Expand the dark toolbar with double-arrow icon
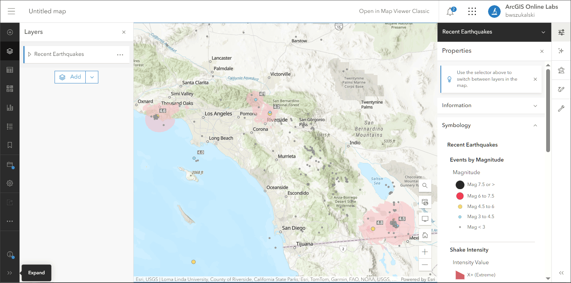571x283 pixels. [x=10, y=273]
